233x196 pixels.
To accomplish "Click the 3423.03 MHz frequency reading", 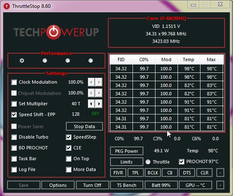I will click(x=166, y=41).
